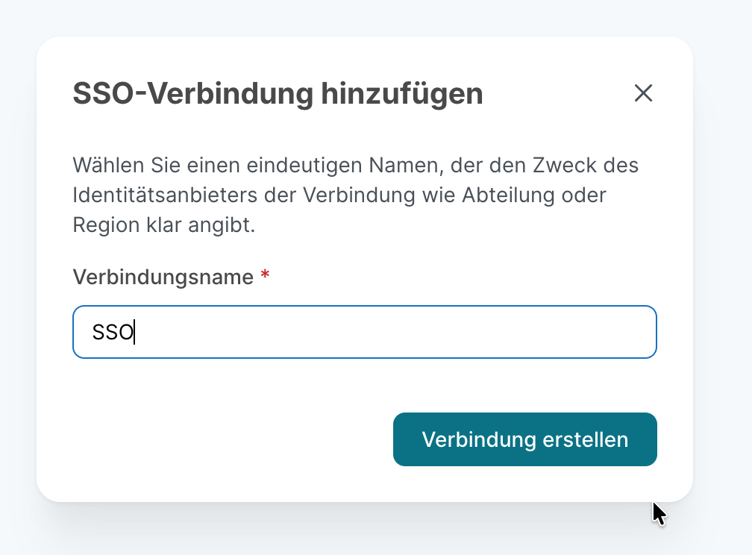Close the SSO-Verbindung hinzufügen dialog

tap(643, 93)
